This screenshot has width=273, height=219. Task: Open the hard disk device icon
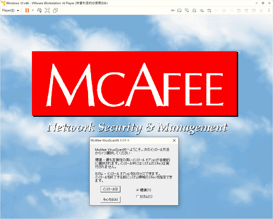[x=179, y=11]
